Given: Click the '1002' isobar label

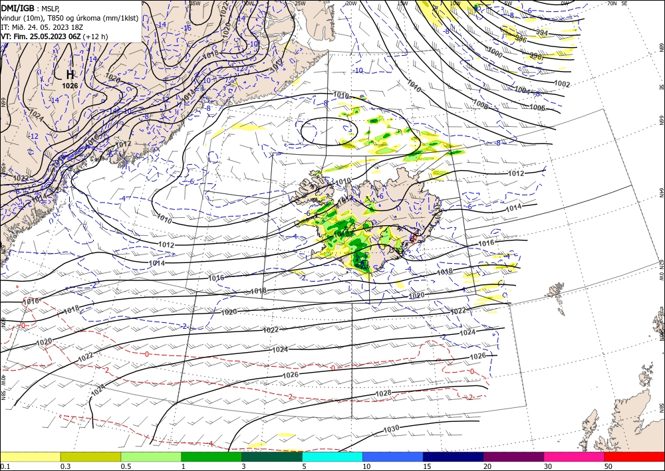Looking at the screenshot, I should point(562,84).
